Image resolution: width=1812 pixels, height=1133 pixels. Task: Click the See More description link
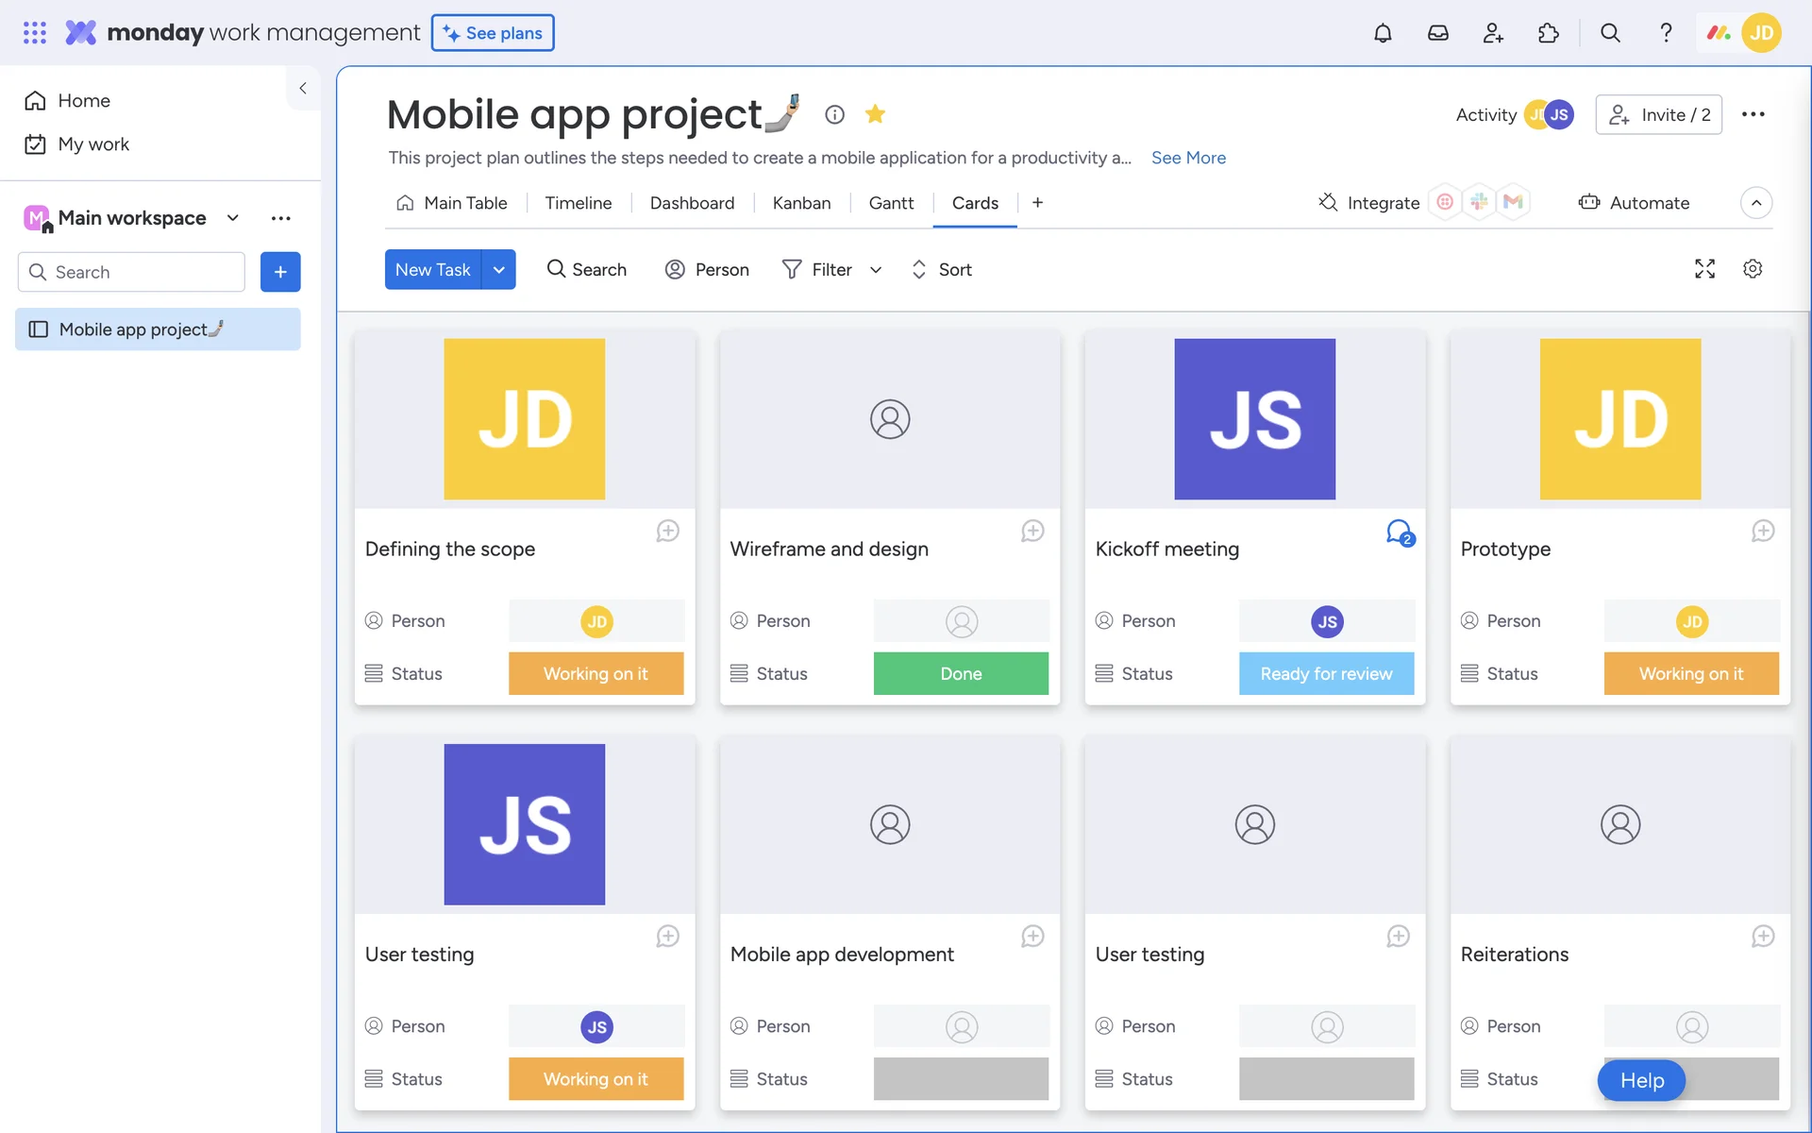(x=1188, y=158)
